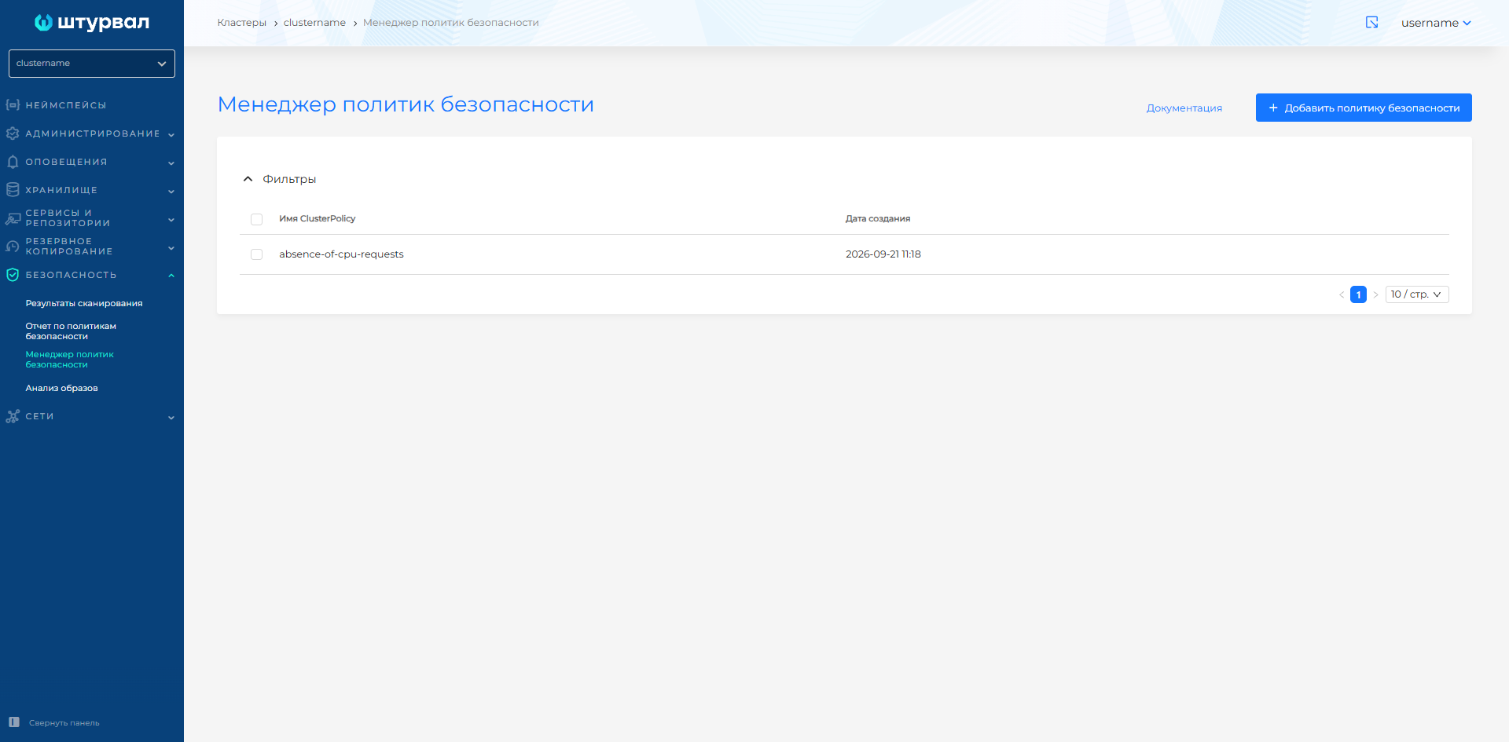
Task: Collapse the Фильтры section
Action: [248, 179]
